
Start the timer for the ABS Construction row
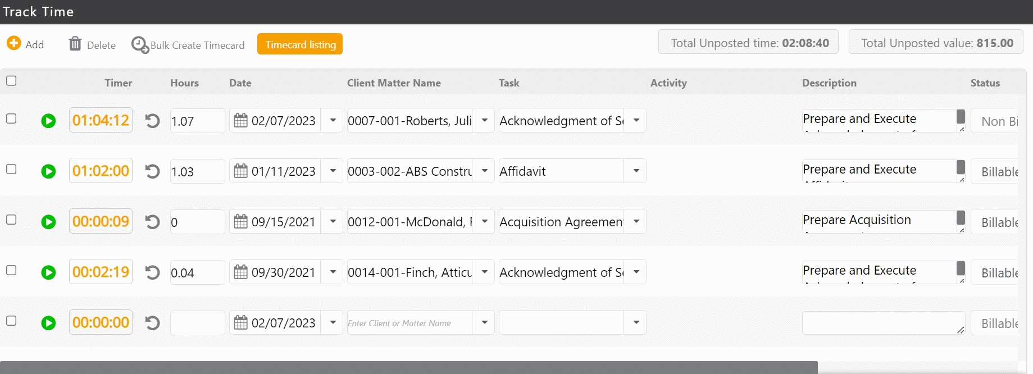coord(48,171)
